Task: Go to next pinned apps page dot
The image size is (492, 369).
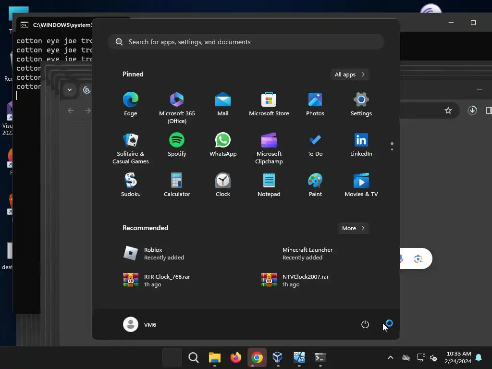Action: tap(392, 149)
